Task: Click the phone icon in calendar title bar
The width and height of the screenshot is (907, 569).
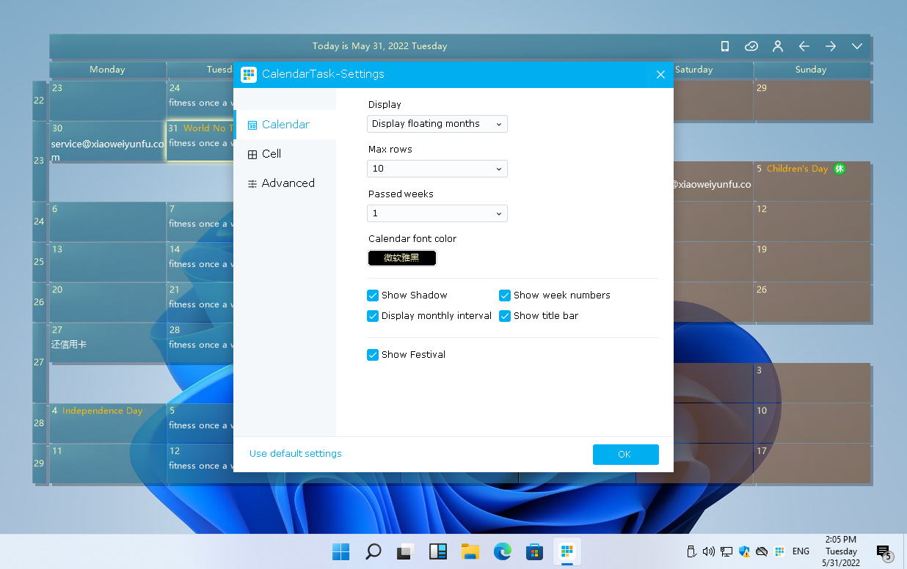Action: [x=725, y=46]
